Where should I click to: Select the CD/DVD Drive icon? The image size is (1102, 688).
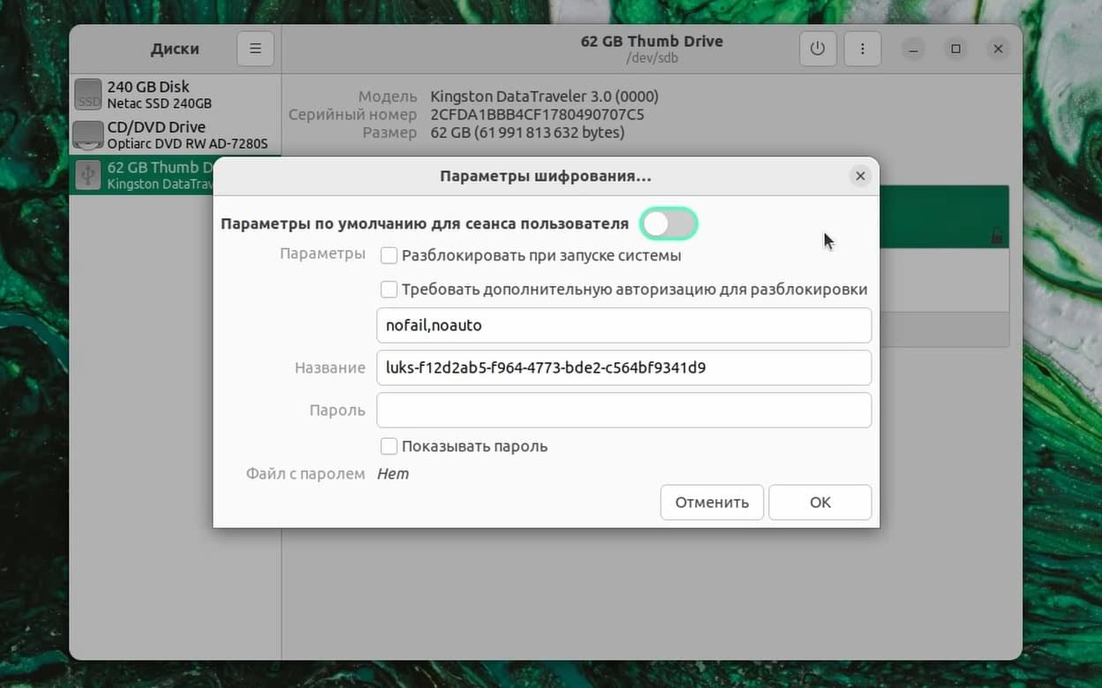[x=88, y=135]
